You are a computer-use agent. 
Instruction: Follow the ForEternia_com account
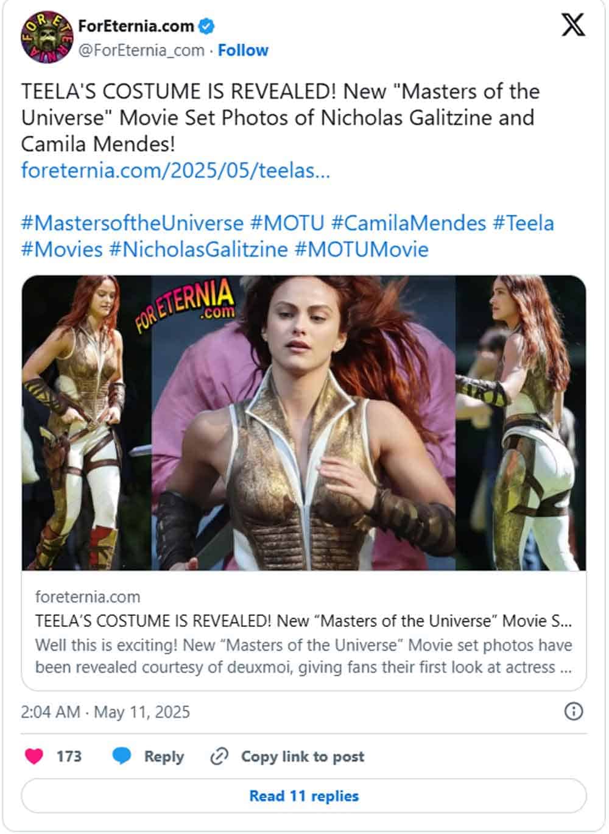click(243, 50)
